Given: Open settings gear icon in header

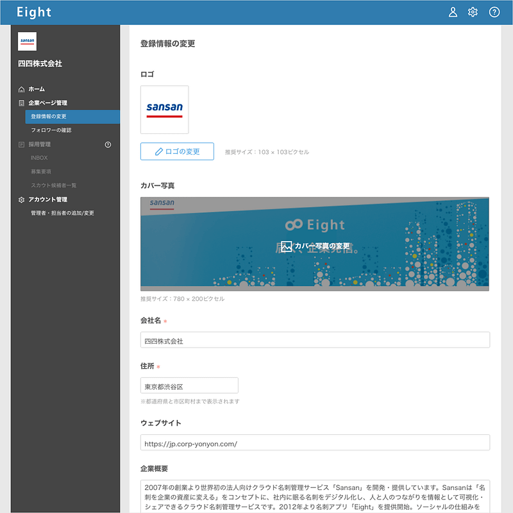Looking at the screenshot, I should 473,12.
